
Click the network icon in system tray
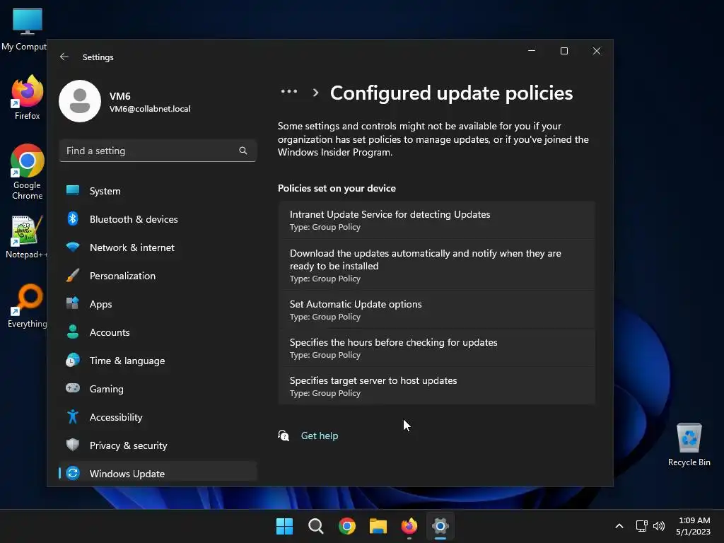(x=641, y=526)
